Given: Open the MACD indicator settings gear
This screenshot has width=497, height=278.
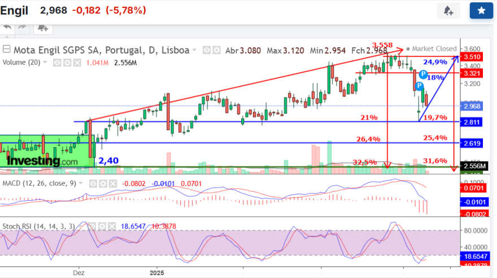Looking at the screenshot, I should point(103,184).
